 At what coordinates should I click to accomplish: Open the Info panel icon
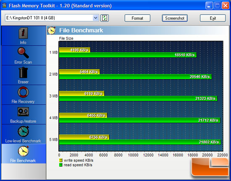tap(23, 33)
